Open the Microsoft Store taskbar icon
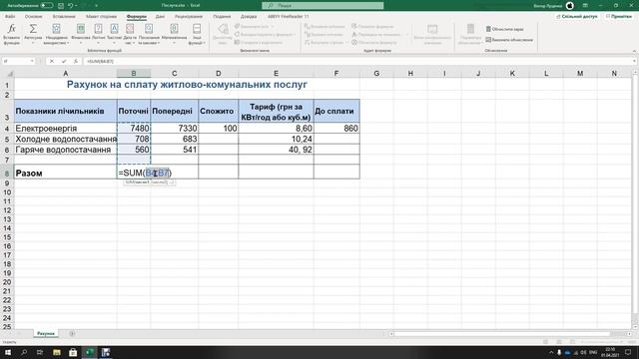Viewport: 639px width, 359px height. tap(73, 352)
